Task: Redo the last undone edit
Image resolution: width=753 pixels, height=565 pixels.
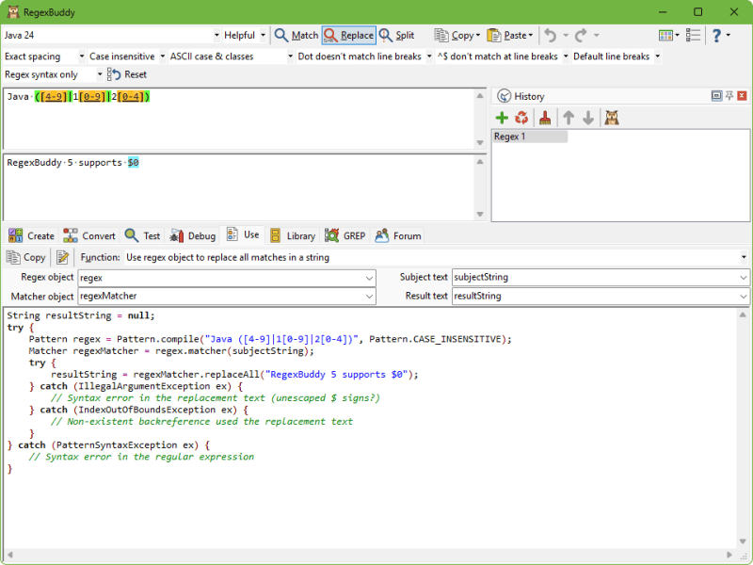Action: pos(581,35)
